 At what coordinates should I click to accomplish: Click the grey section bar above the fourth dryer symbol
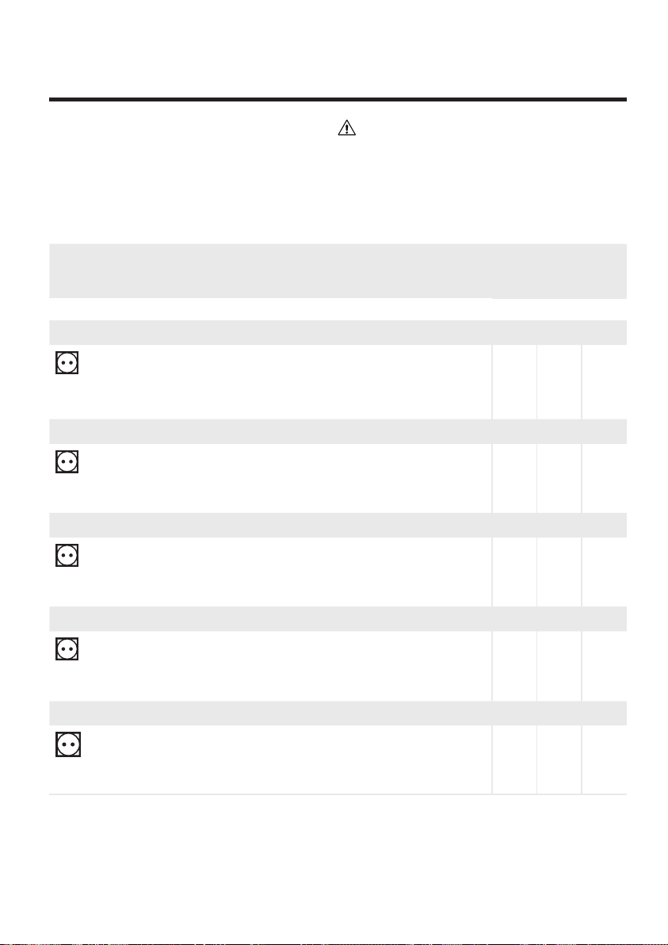(x=338, y=619)
